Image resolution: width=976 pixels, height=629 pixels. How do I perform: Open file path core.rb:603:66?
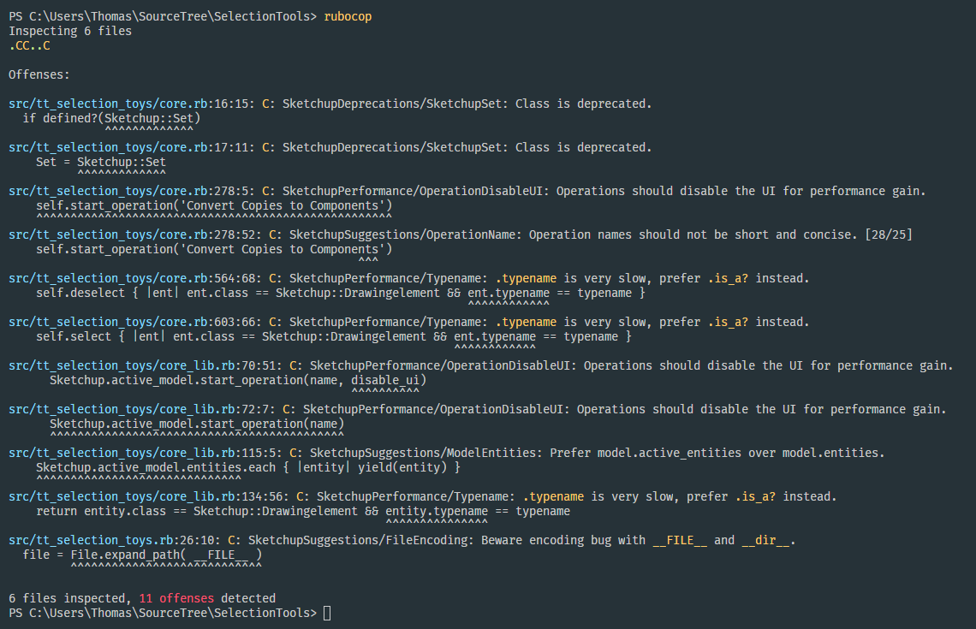(135, 322)
